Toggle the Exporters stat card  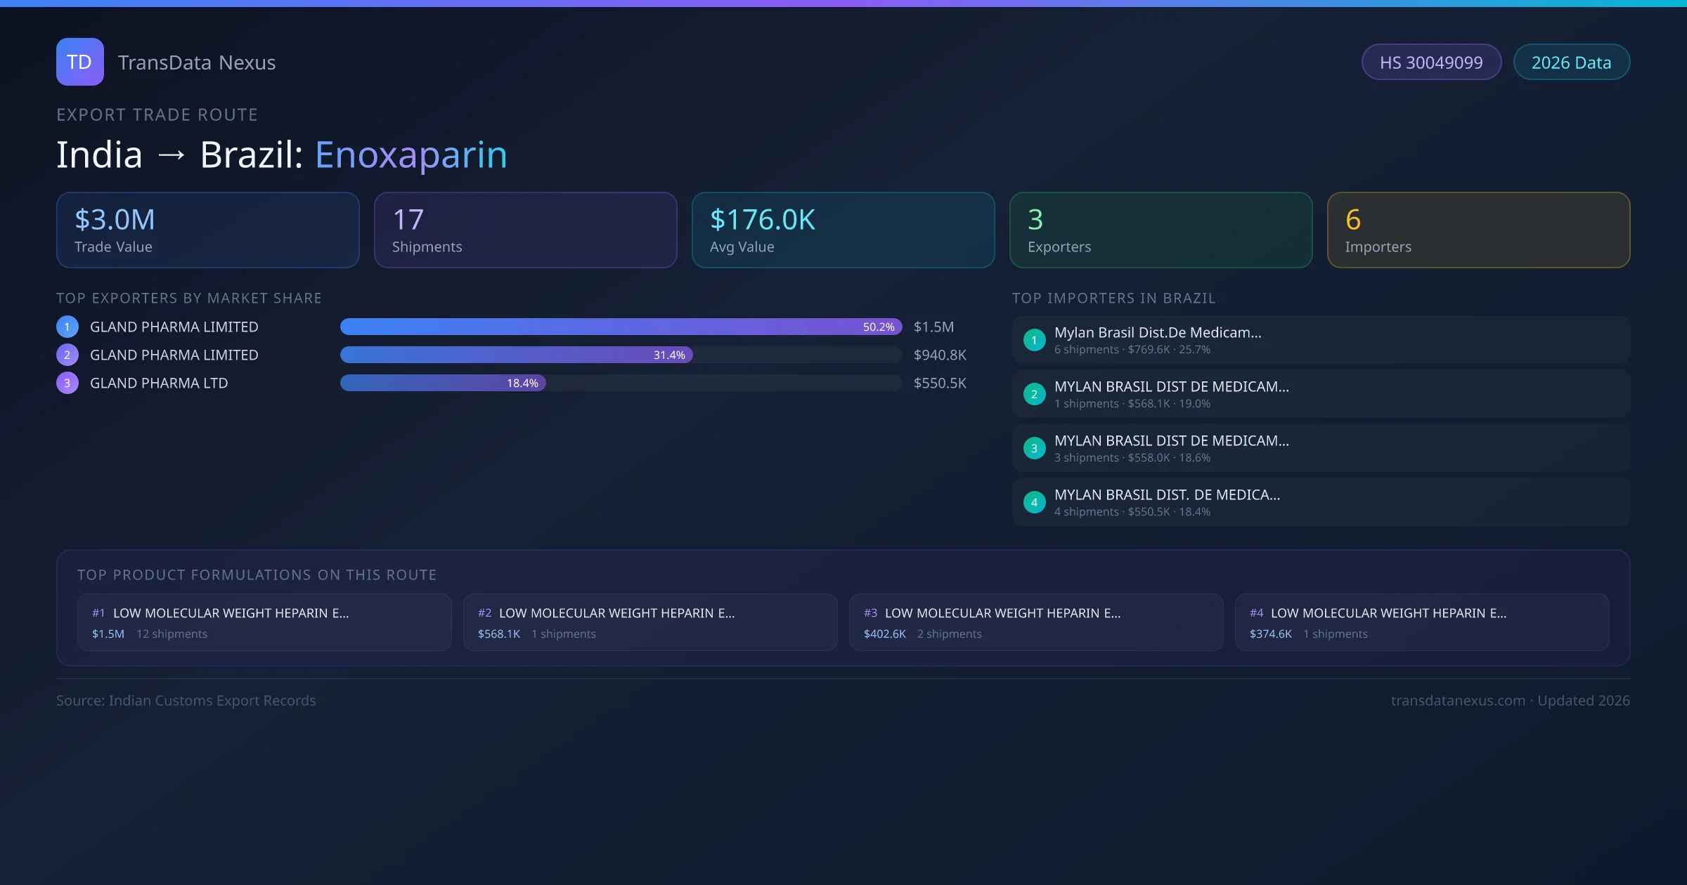coord(1161,230)
